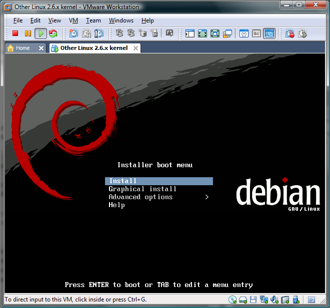Reset the virtual machine with the red-green arrows icon
The height and width of the screenshot is (308, 330).
click(x=53, y=33)
